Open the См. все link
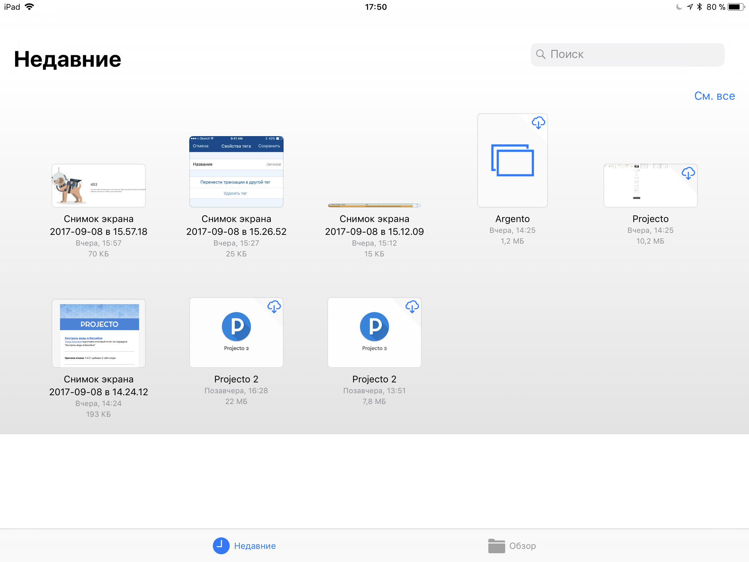The width and height of the screenshot is (749, 562). tap(714, 96)
